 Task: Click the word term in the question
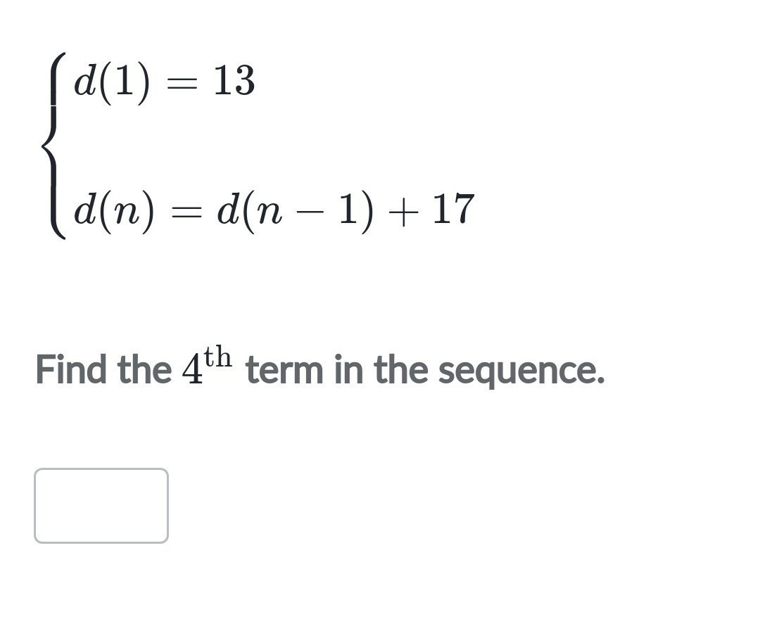[284, 370]
